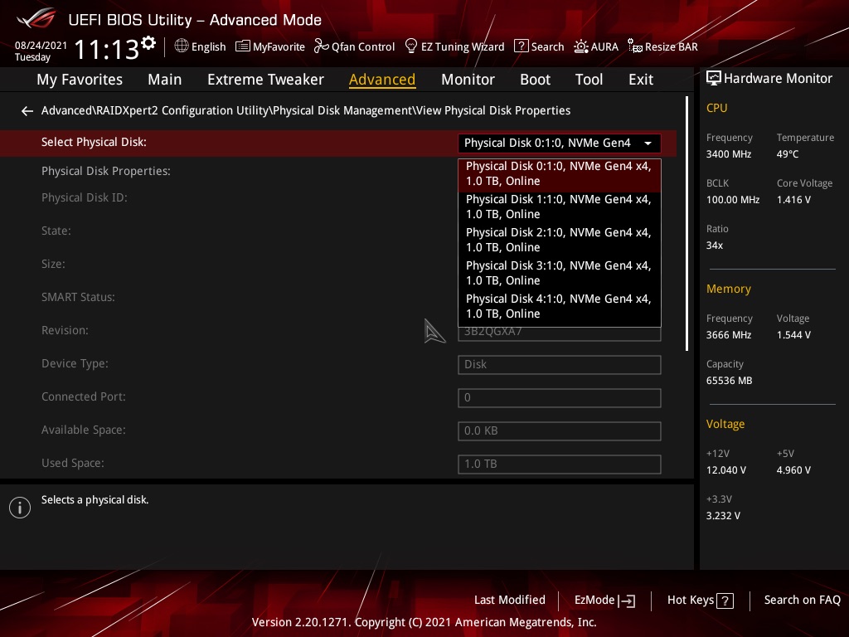
Task: Click the 'SMART Status:' label
Action: click(x=78, y=298)
